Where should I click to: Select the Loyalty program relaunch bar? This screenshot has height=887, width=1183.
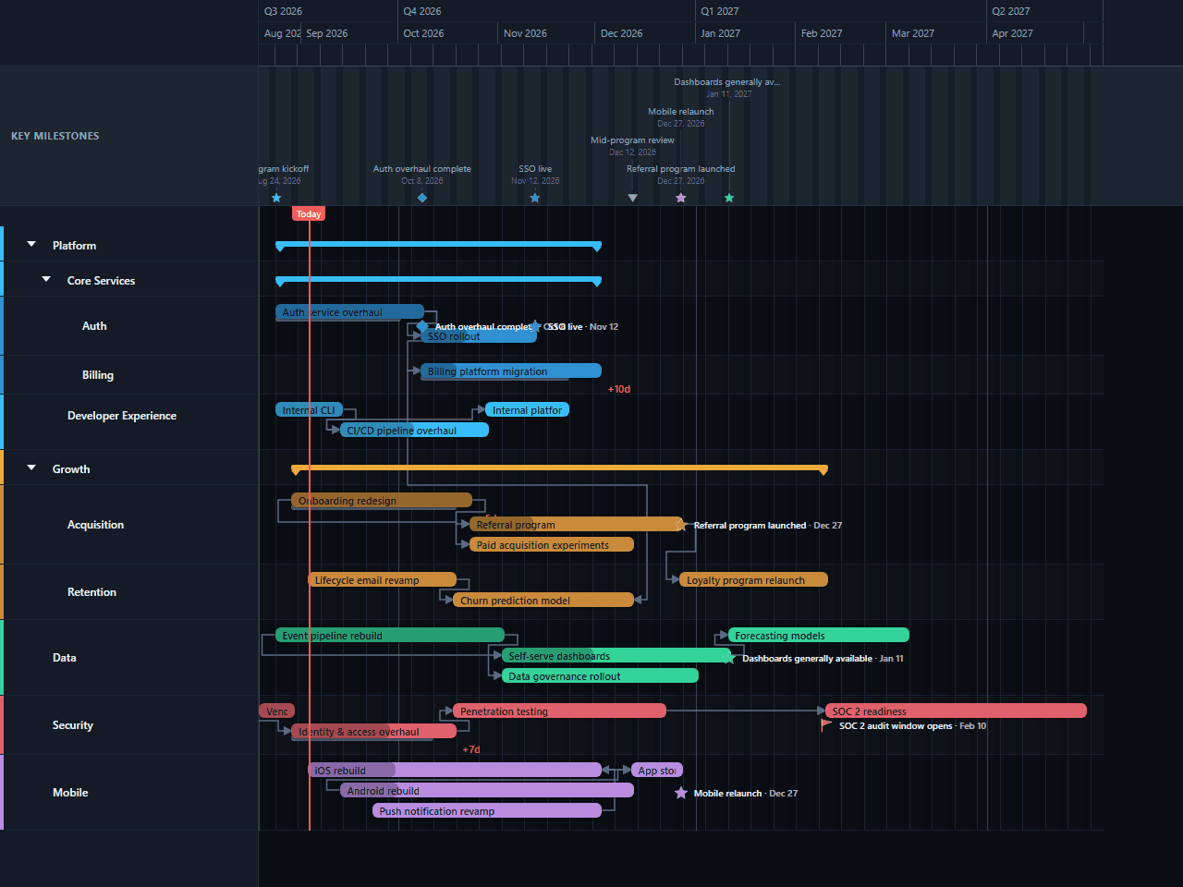(x=754, y=579)
